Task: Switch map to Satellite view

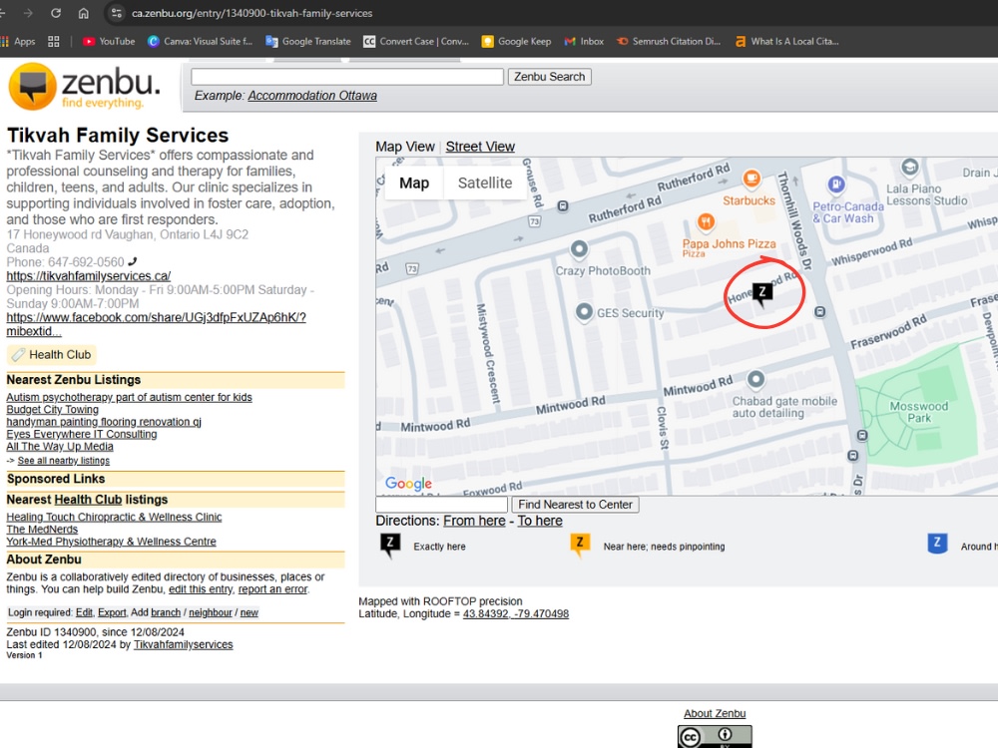Action: [484, 184]
